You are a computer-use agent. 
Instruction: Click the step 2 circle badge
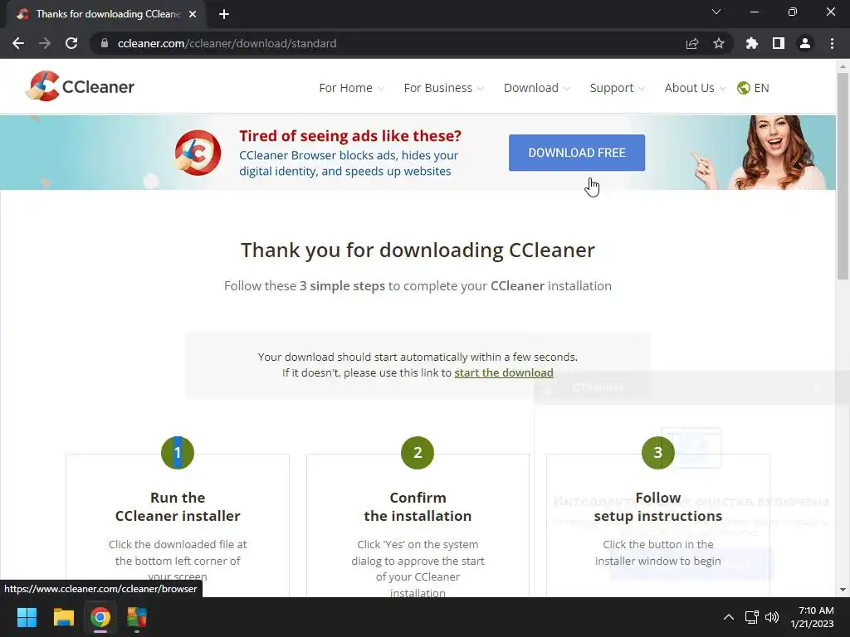pos(418,452)
